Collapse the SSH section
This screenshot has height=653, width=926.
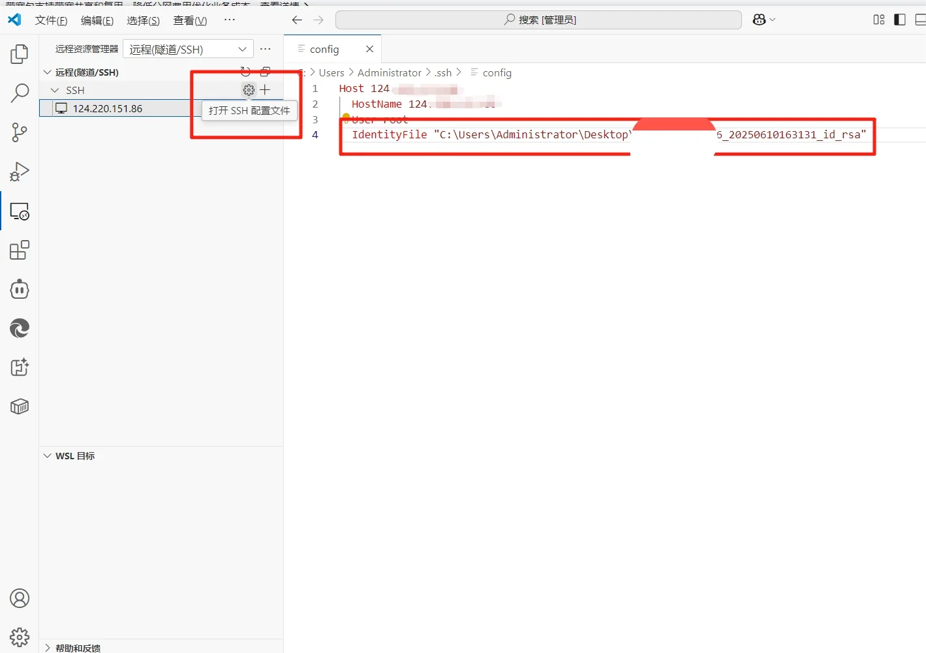(55, 90)
